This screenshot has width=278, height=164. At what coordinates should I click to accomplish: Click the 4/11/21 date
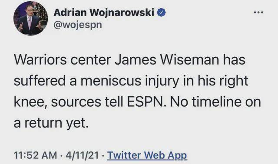point(82,155)
